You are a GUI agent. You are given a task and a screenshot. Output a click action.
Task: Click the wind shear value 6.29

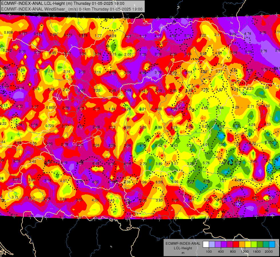(x=205, y=126)
